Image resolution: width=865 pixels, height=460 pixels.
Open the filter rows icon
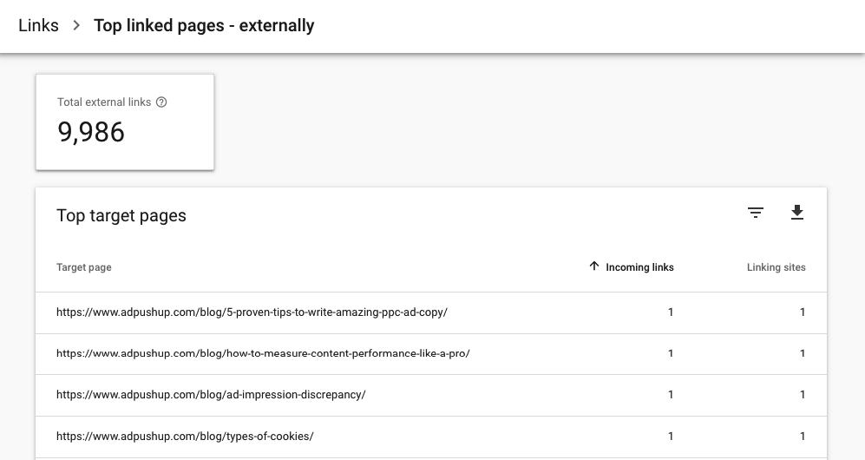pyautogui.click(x=756, y=213)
